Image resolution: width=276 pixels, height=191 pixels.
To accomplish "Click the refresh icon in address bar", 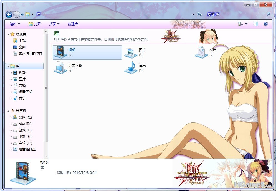I will (199, 14).
